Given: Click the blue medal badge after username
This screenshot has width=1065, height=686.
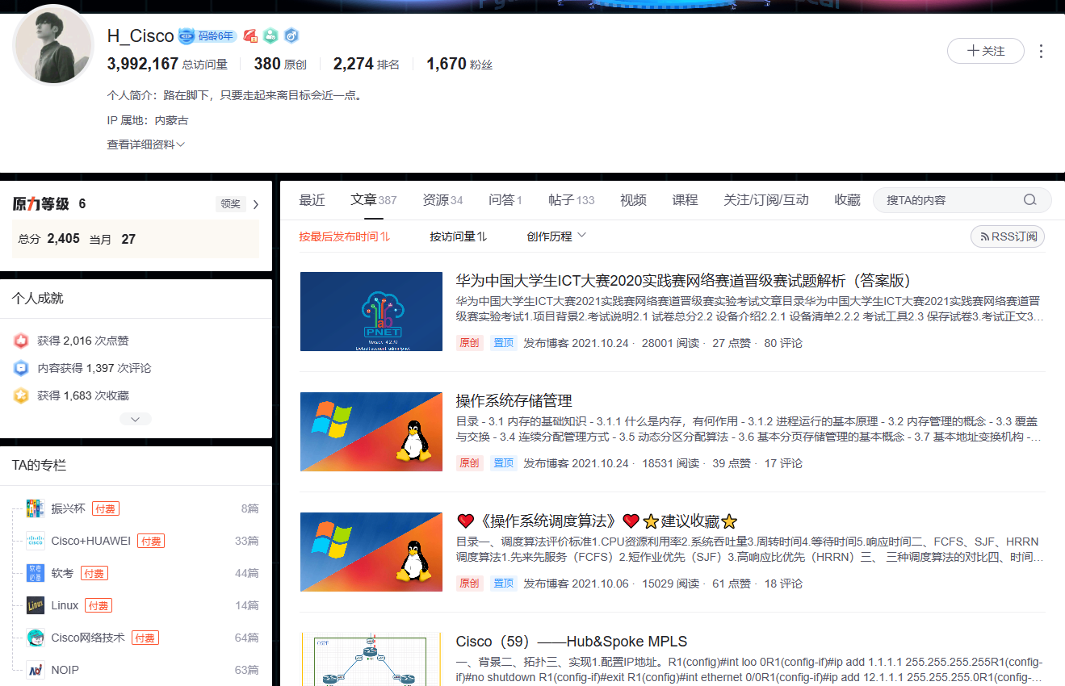Looking at the screenshot, I should [291, 36].
